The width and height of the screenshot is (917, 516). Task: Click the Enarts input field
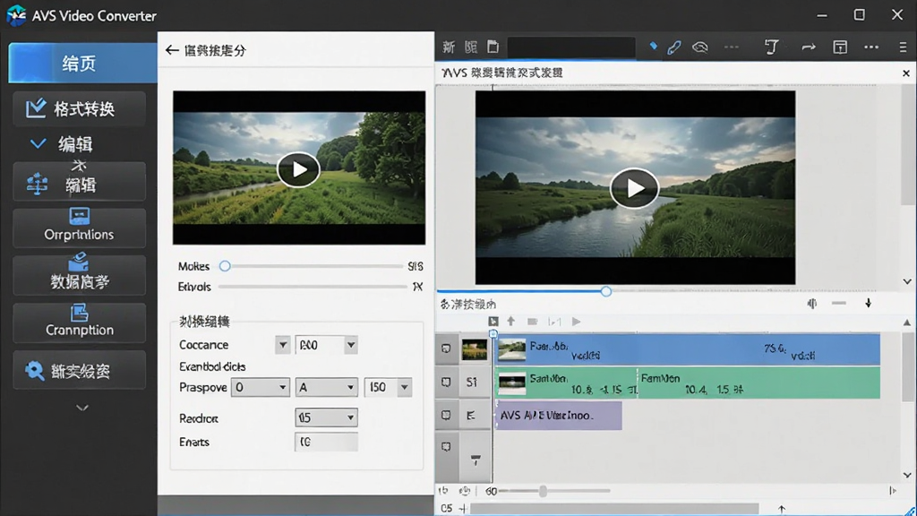pyautogui.click(x=326, y=442)
